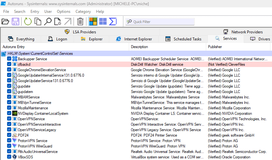Click "NVIDIA Display Container LS" description text
Screen dimensions: 272x160
coord(153,114)
